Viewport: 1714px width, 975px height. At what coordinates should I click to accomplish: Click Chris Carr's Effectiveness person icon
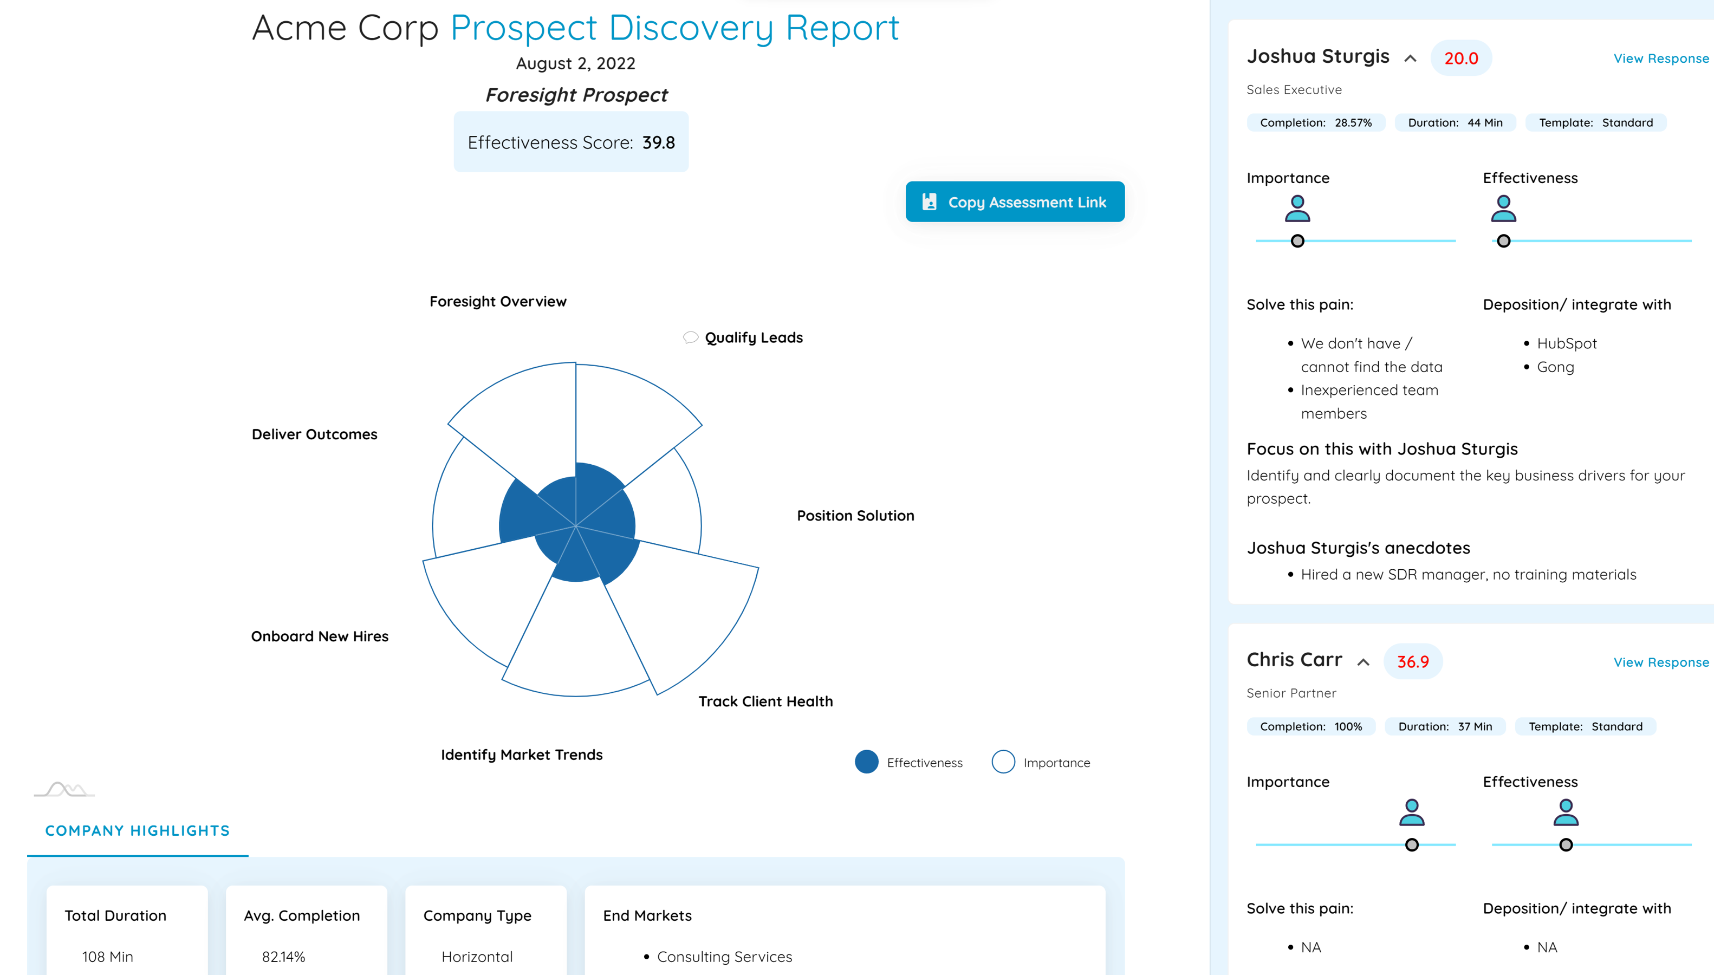coord(1566,812)
